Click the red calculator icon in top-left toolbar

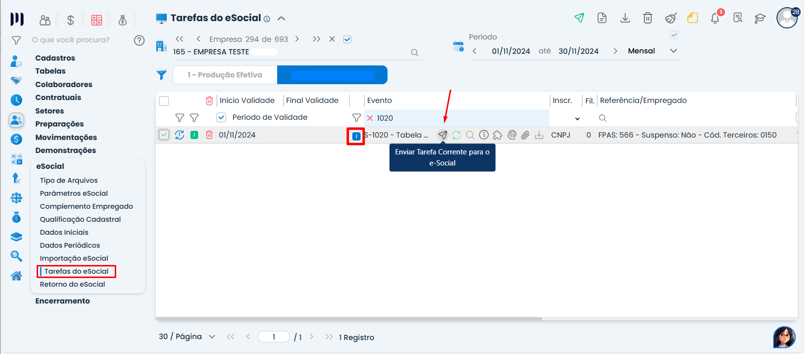point(96,20)
